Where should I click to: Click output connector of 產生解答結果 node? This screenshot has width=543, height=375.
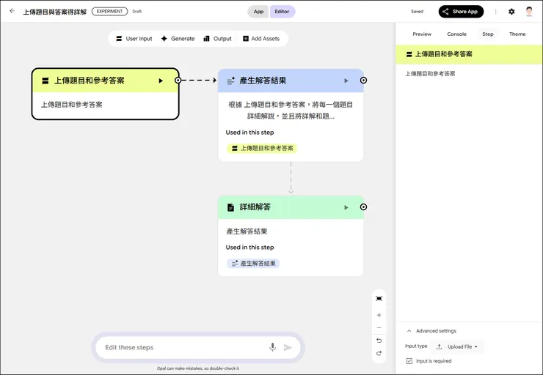(363, 80)
